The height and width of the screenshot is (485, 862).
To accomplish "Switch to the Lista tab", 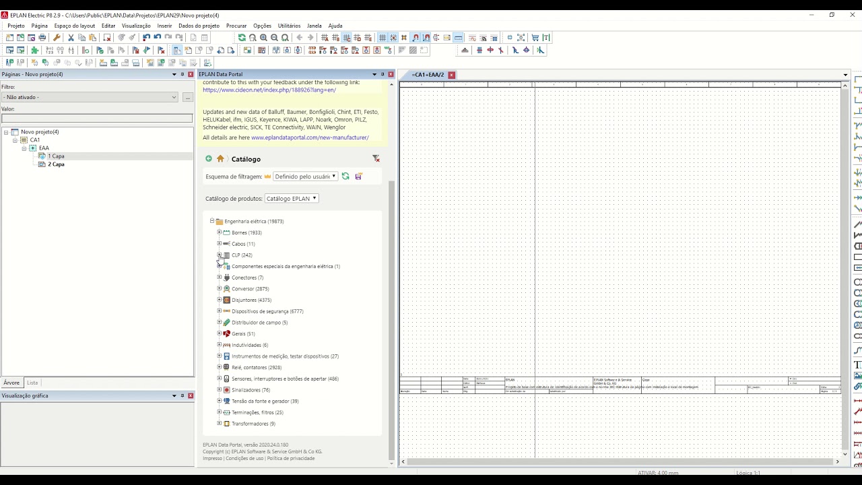I will (x=32, y=383).
